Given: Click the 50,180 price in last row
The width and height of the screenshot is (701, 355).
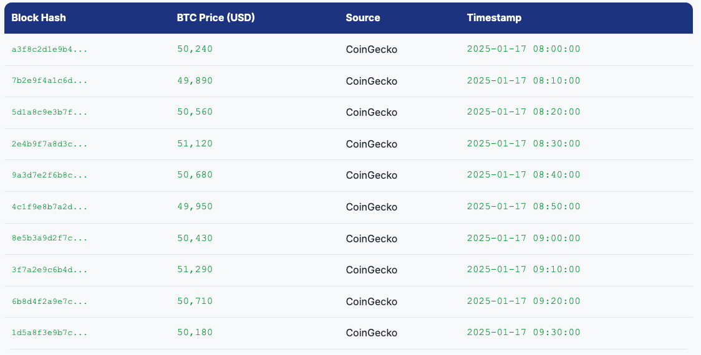Looking at the screenshot, I should [195, 333].
